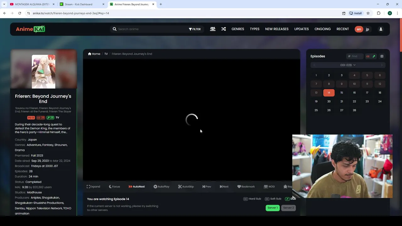
Task: Select episode 1 in the list
Action: (x=316, y=75)
